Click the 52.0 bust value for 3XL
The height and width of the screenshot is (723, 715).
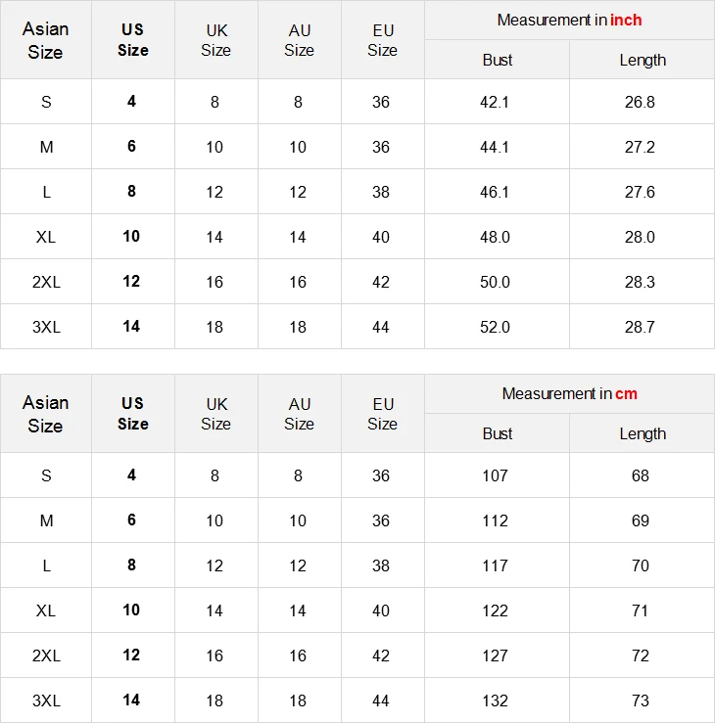pyautogui.click(x=497, y=327)
